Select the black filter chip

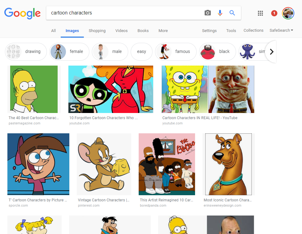pos(218,52)
